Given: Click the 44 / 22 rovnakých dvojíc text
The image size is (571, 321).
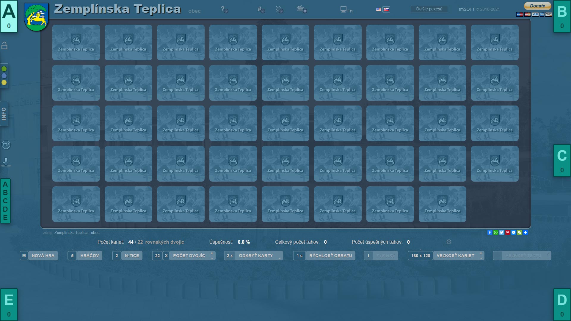Looking at the screenshot, I should 156,242.
